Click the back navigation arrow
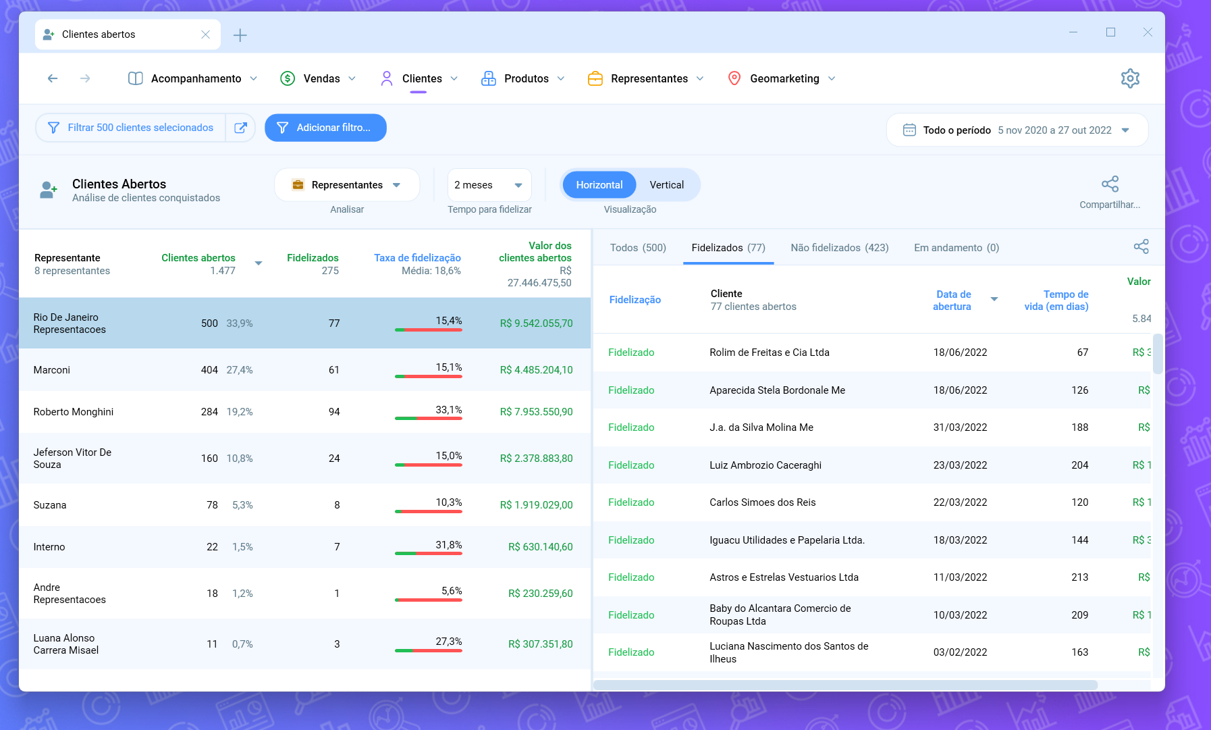The image size is (1211, 730). 53,78
